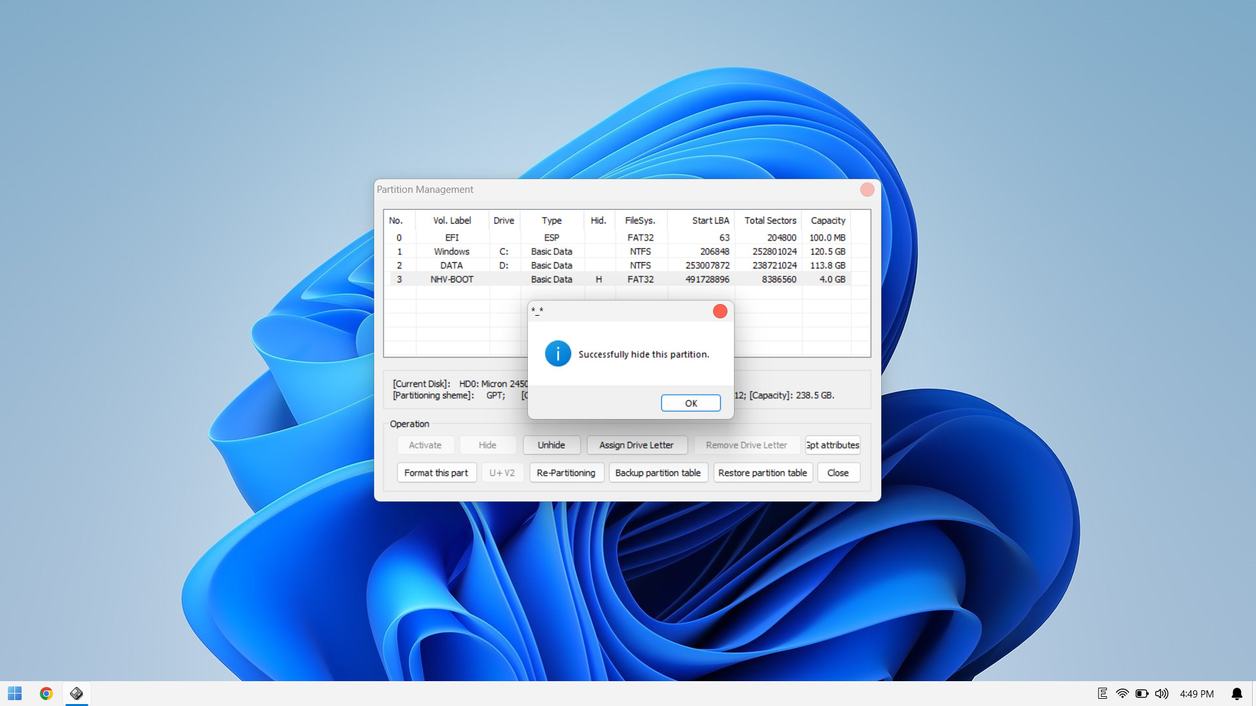Screen dimensions: 1256x706
Task: Click Re-Partitioning button
Action: (566, 473)
